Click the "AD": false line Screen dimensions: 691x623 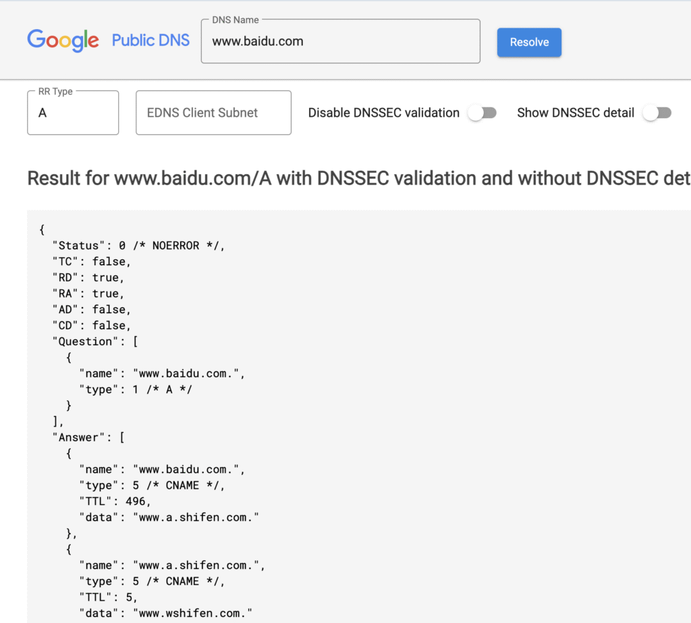pyautogui.click(x=91, y=309)
